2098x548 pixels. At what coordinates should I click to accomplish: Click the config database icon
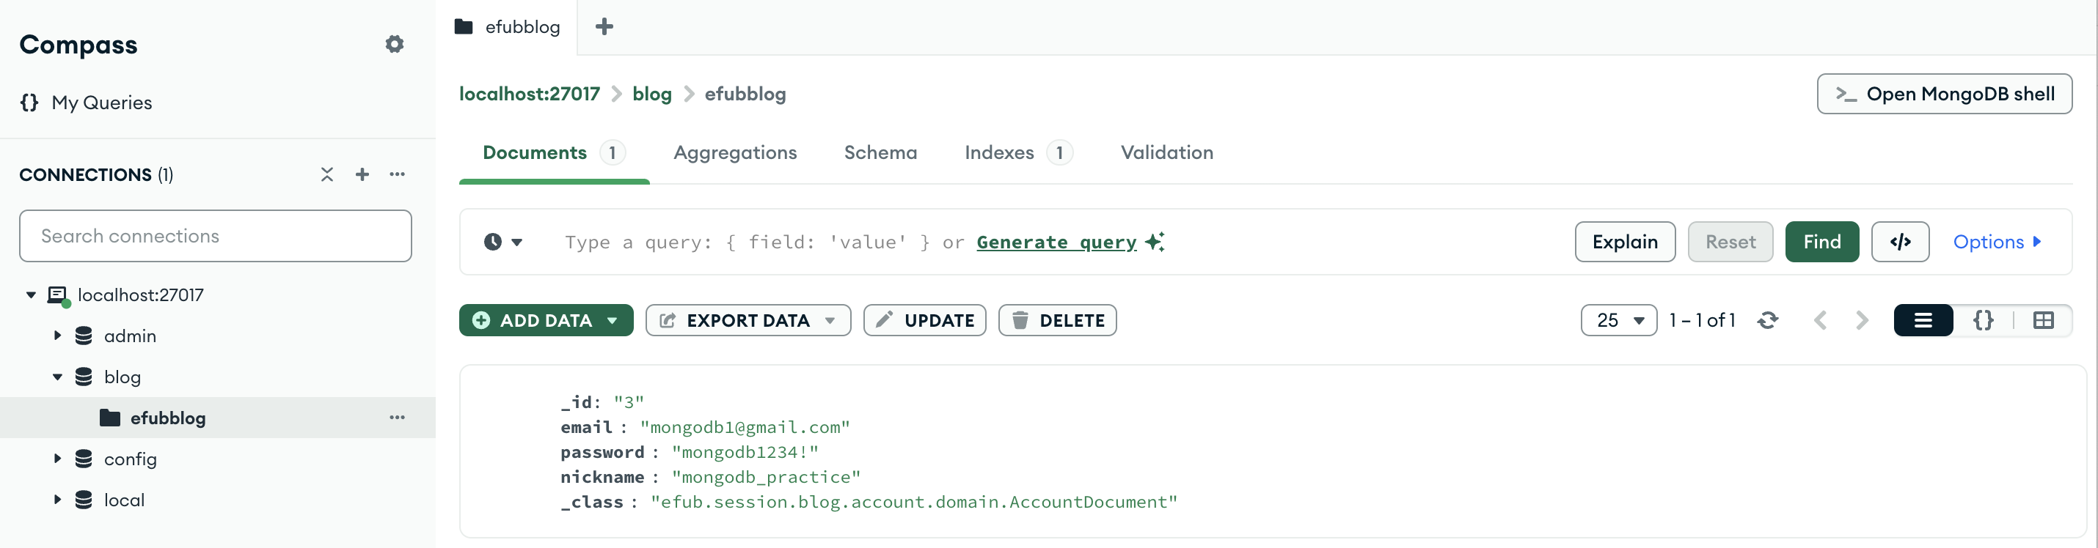point(84,459)
